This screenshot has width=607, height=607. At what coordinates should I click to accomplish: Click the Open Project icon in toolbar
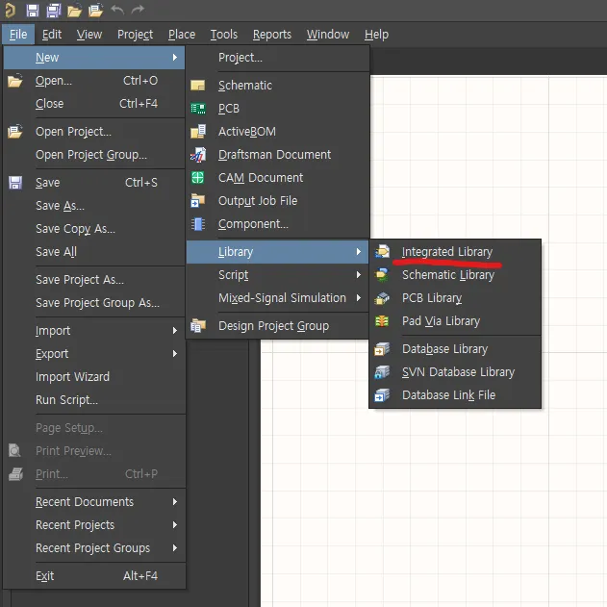pos(95,11)
